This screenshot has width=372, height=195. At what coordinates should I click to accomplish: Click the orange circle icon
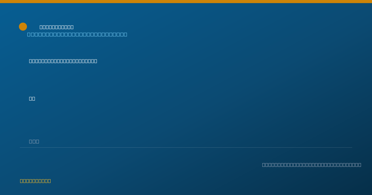23,27
